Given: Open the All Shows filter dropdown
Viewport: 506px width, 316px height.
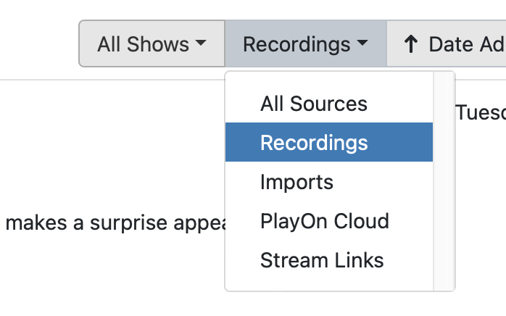Looking at the screenshot, I should (152, 44).
